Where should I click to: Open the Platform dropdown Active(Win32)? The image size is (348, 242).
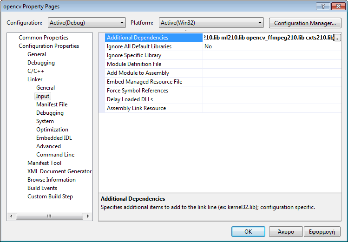[211, 23]
